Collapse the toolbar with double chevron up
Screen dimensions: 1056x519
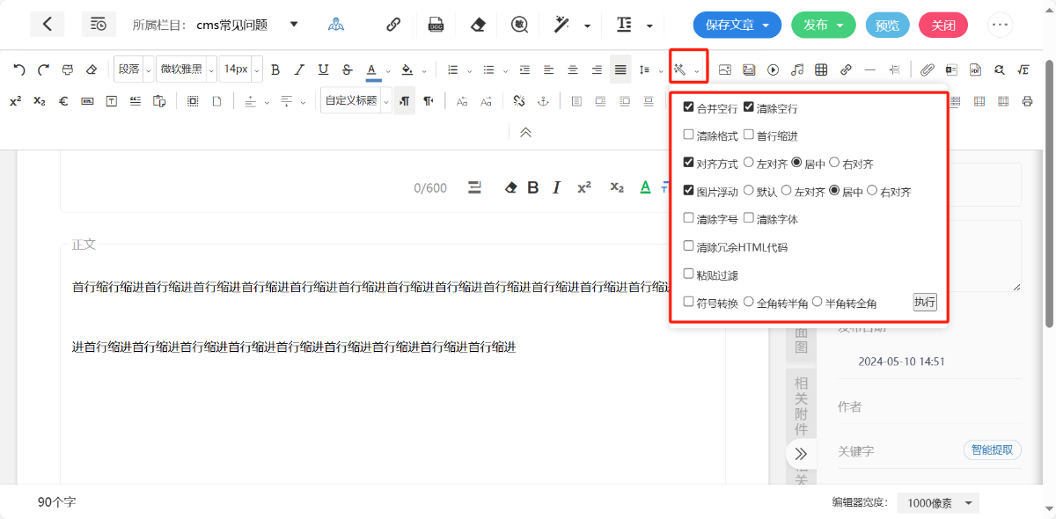[525, 132]
